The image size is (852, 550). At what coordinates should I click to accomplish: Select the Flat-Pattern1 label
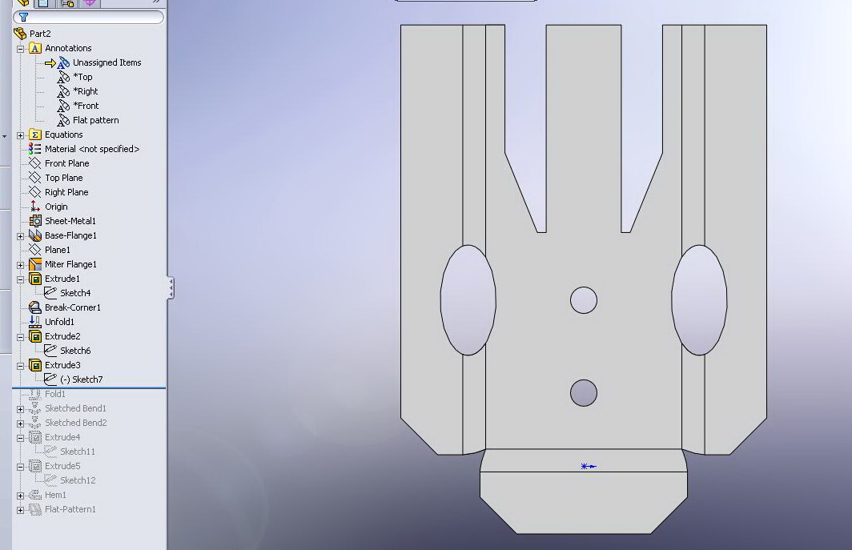tap(70, 509)
